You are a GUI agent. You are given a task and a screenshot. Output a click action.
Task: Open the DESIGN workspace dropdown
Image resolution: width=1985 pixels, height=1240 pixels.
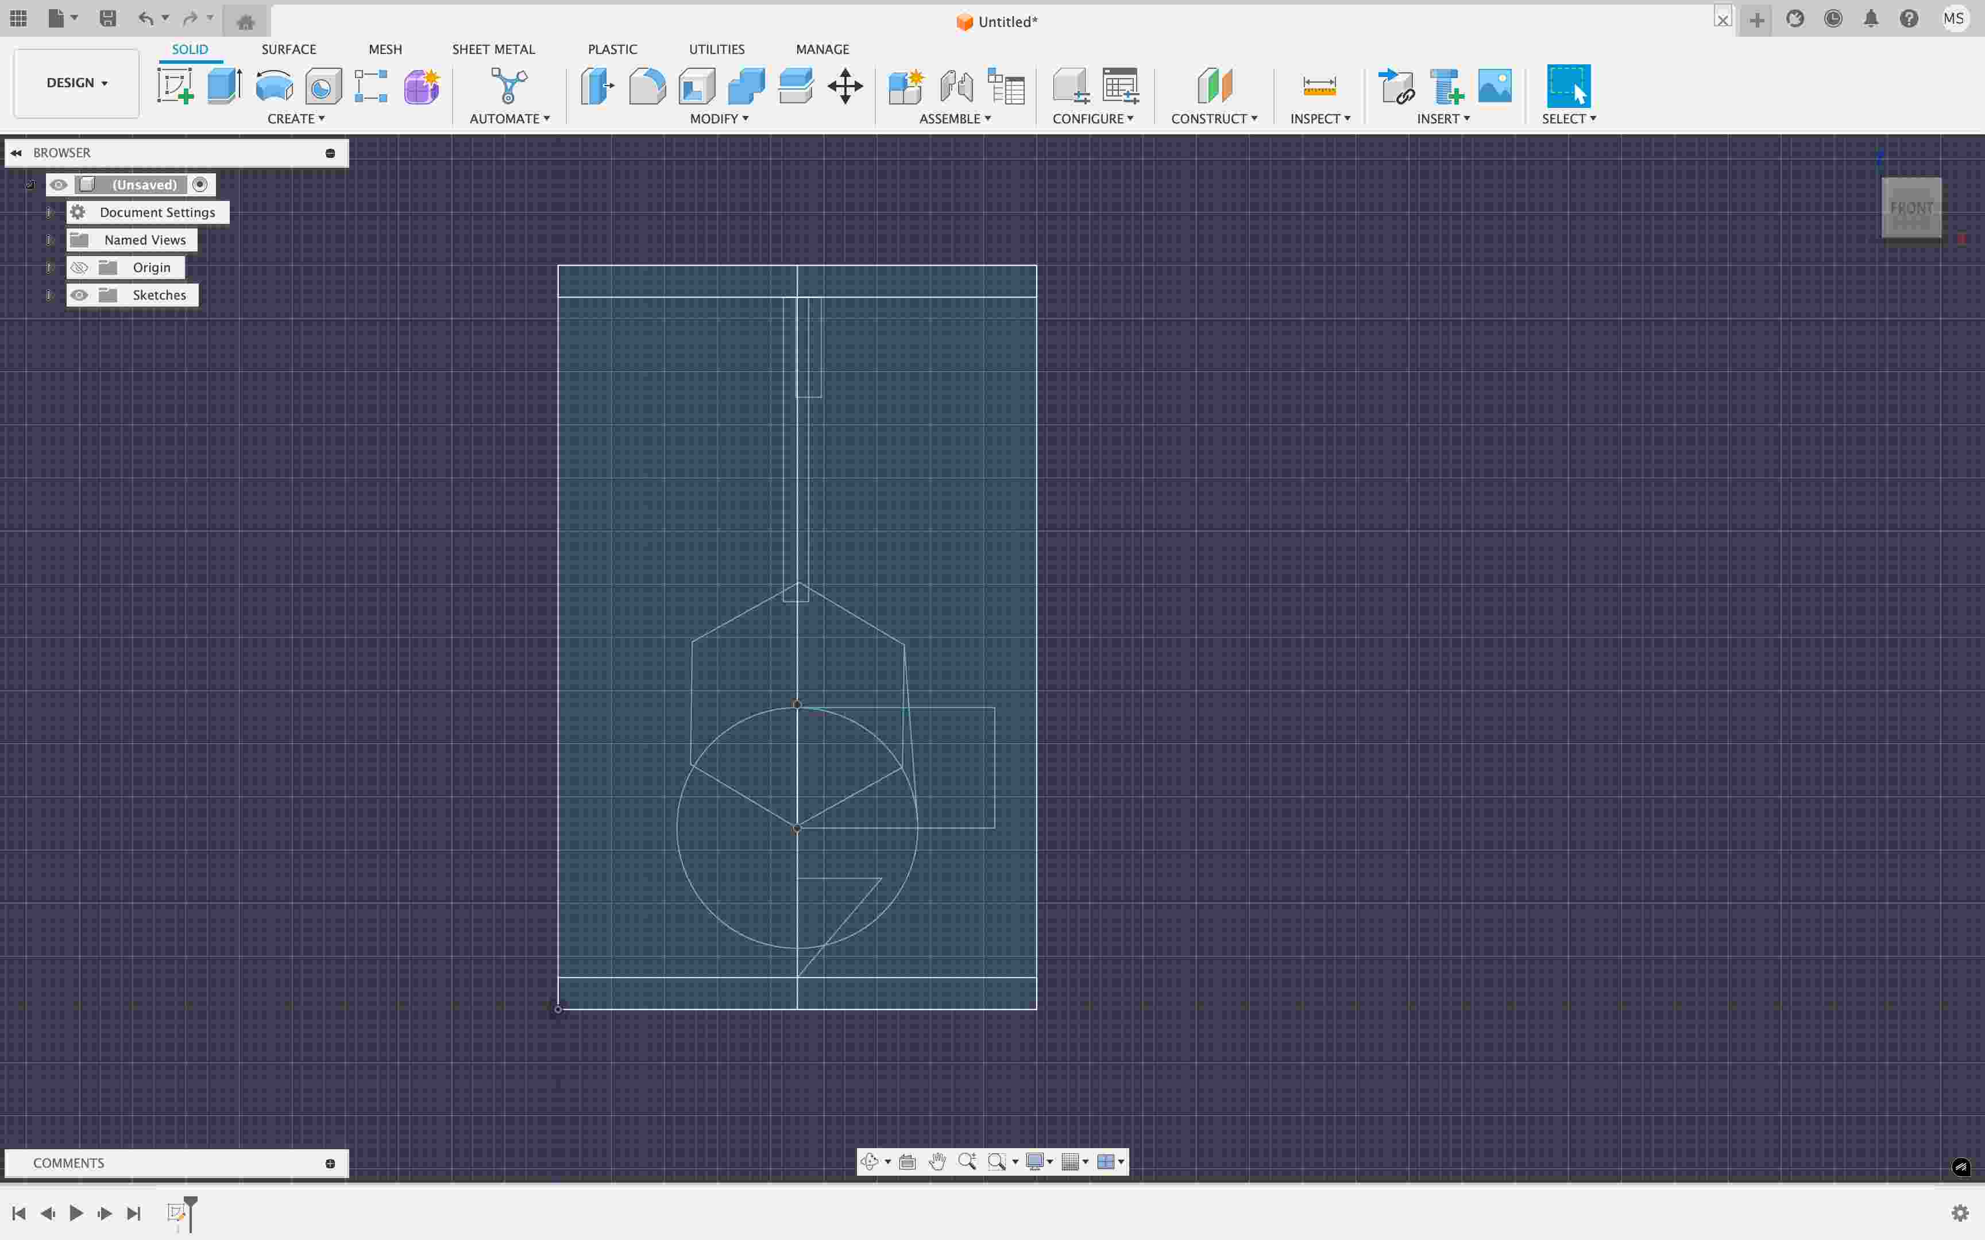pos(77,83)
